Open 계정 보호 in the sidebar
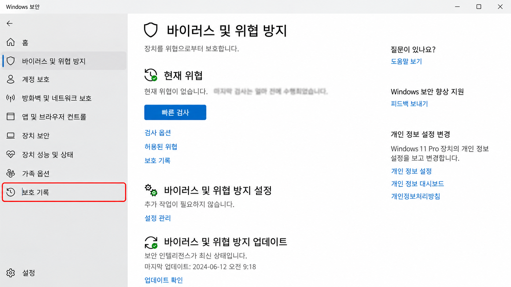Screen dimensions: 511x287 click(x=64, y=79)
